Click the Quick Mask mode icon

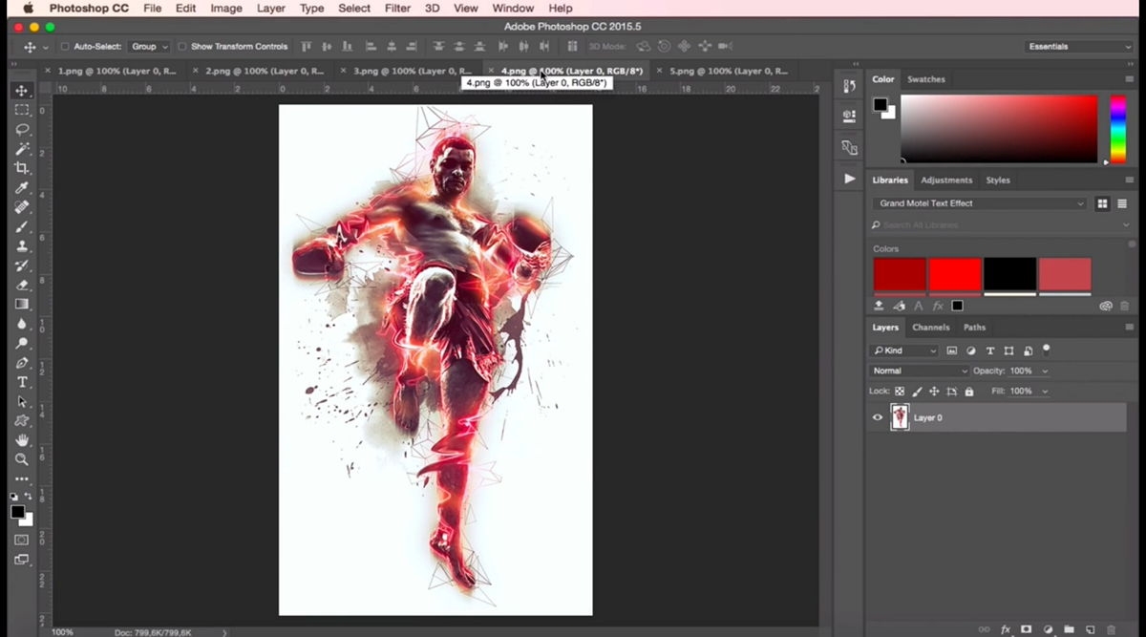tap(21, 540)
